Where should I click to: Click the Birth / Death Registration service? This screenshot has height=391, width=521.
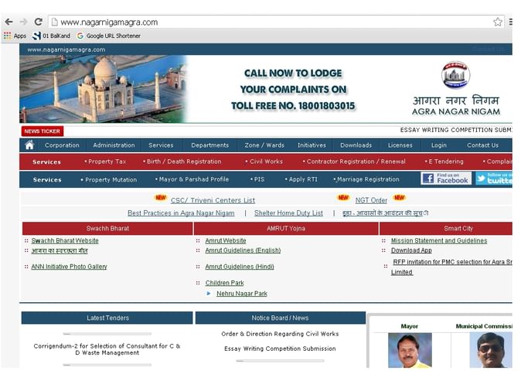pos(183,162)
